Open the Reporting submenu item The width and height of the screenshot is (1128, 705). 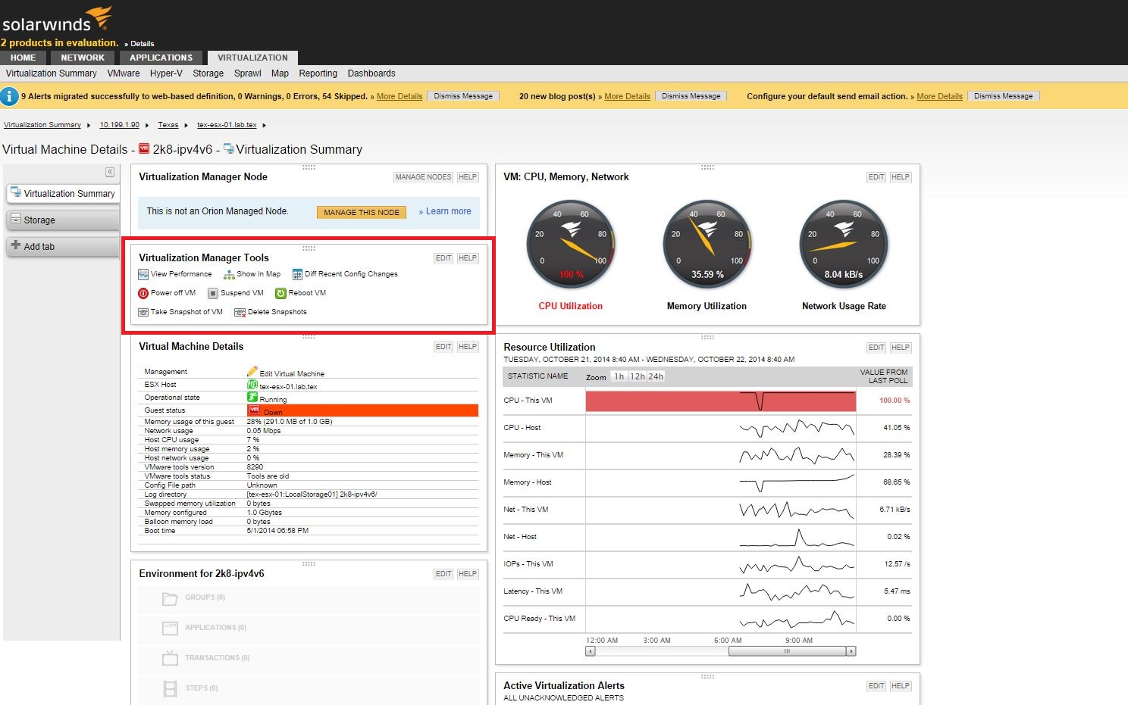pos(318,73)
